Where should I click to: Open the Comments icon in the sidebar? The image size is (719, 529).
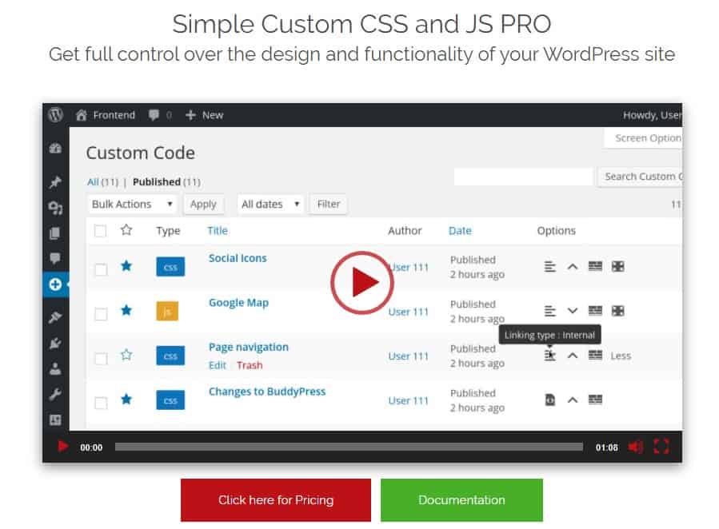coord(54,258)
